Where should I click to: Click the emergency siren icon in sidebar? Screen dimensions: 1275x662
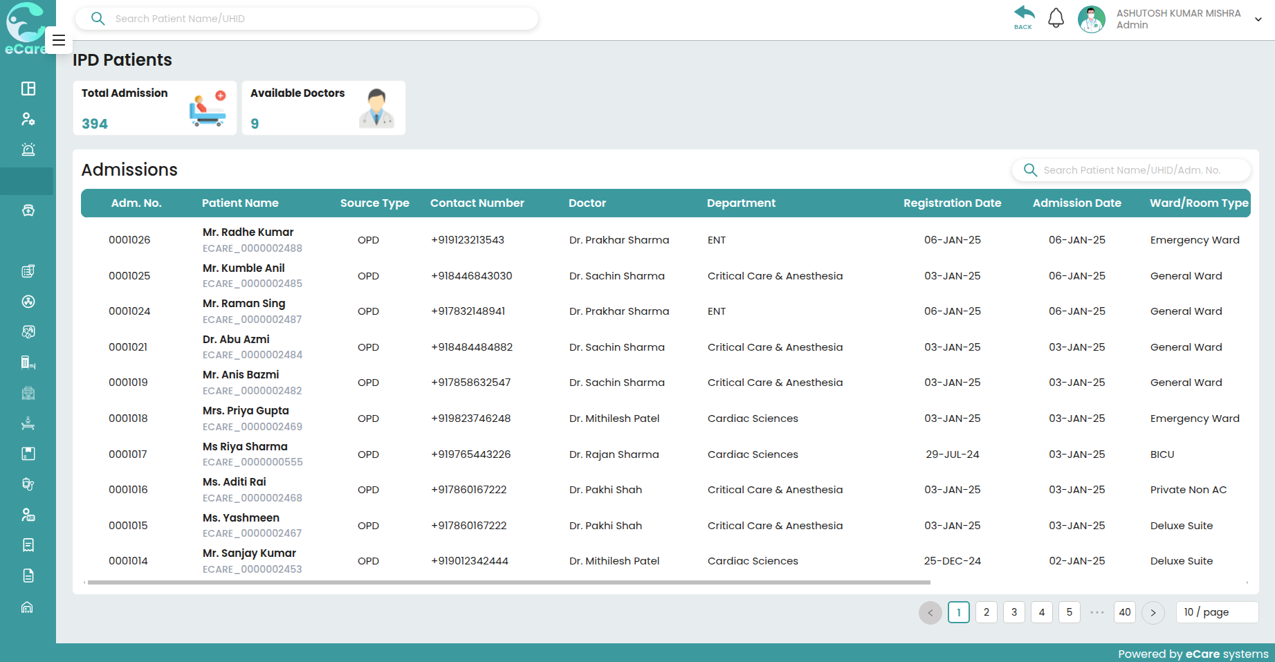[x=28, y=149]
